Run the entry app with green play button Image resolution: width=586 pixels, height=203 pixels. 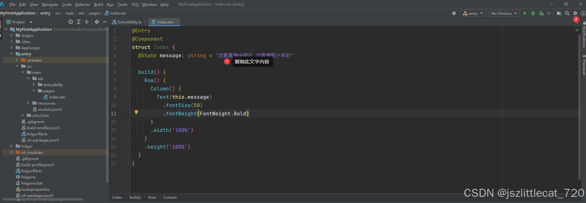click(x=525, y=13)
